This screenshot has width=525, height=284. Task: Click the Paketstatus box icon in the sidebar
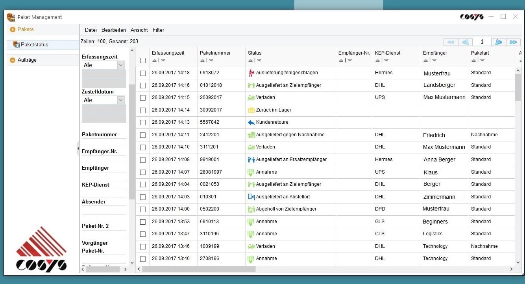point(16,44)
